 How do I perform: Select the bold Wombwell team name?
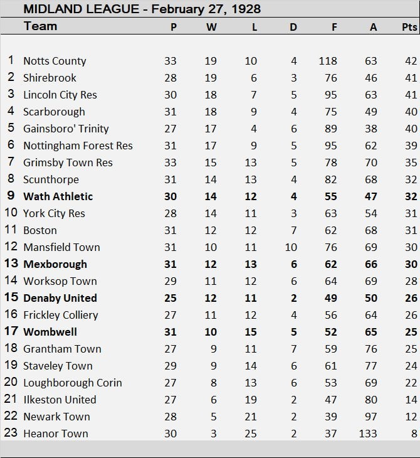[50, 332]
